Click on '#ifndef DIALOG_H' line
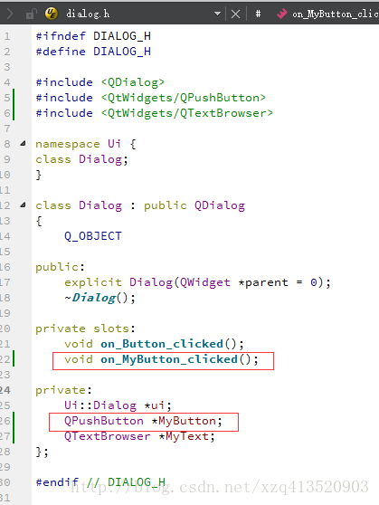379x505 pixels. click(x=93, y=36)
